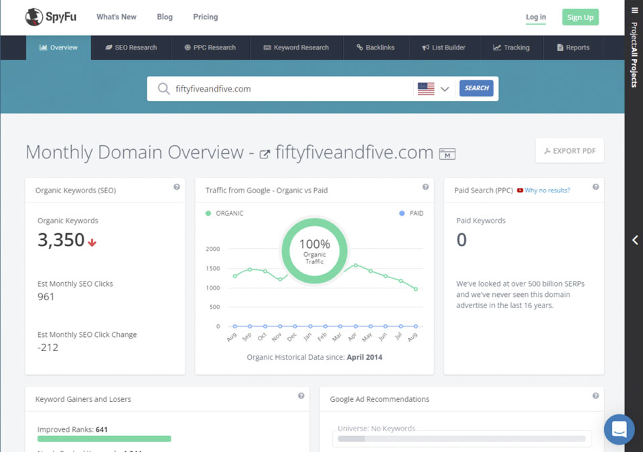Open the Reports tab
Viewport: 643px width, 452px height.
[x=573, y=47]
